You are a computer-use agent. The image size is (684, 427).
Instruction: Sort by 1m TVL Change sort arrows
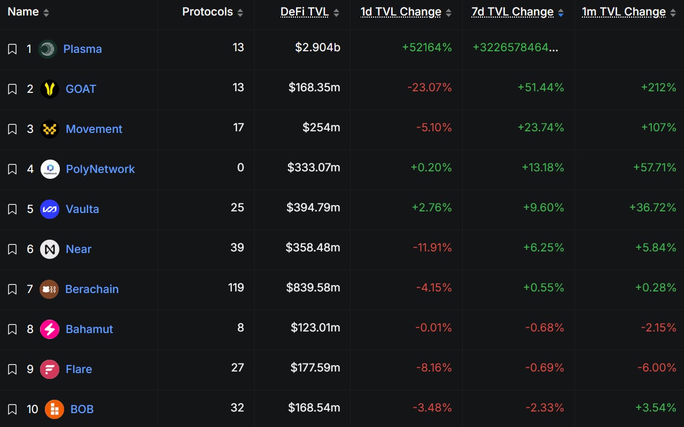(x=673, y=13)
